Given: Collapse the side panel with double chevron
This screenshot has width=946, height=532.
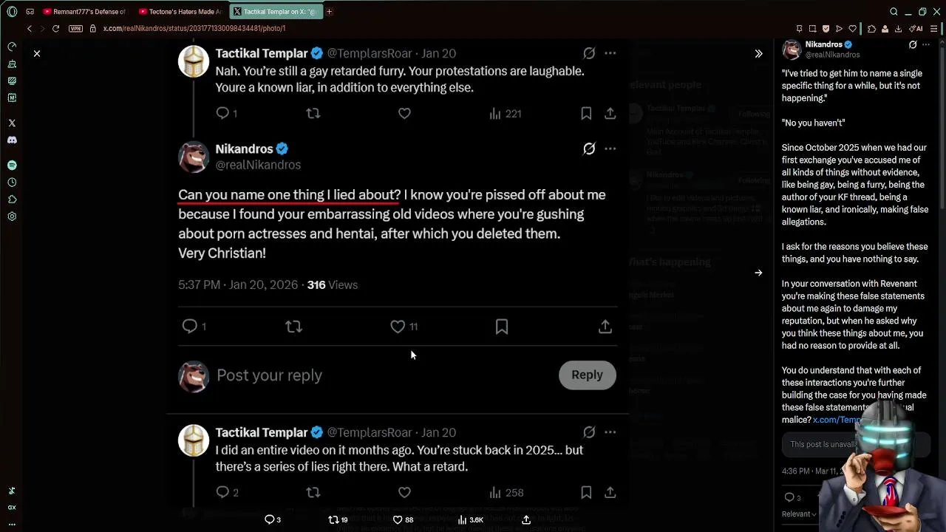Looking at the screenshot, I should click(x=758, y=53).
